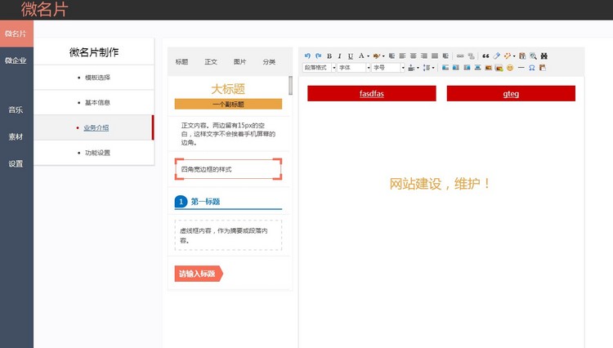Apply the font color A button
This screenshot has width=613, height=348.
coord(361,56)
